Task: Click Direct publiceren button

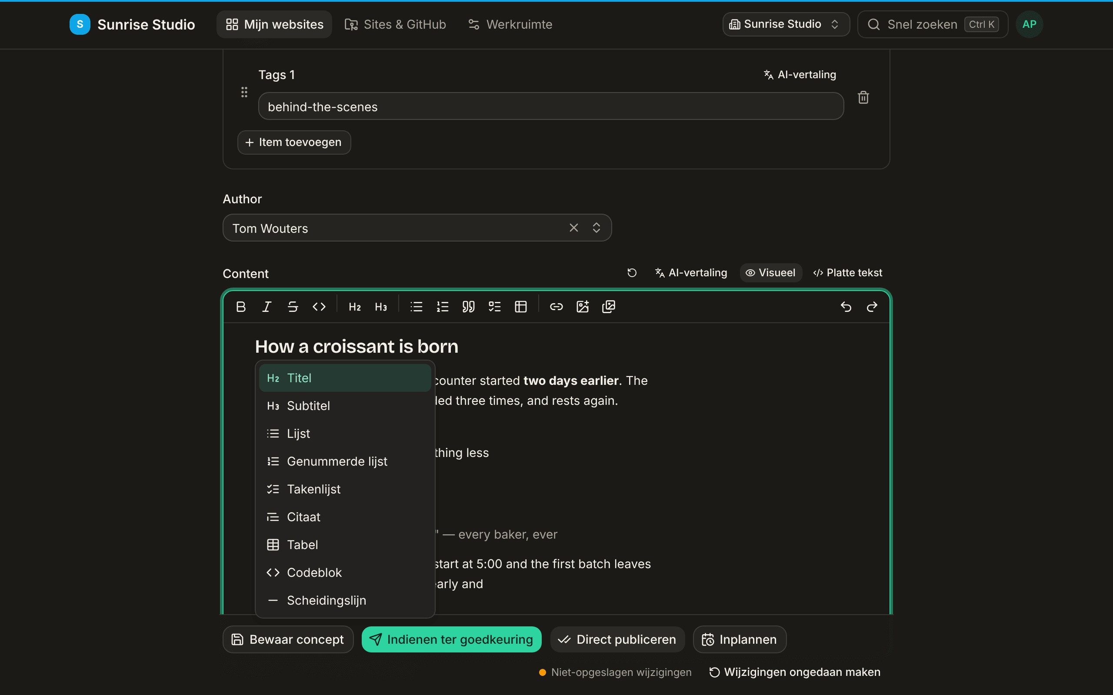Action: [x=617, y=639]
